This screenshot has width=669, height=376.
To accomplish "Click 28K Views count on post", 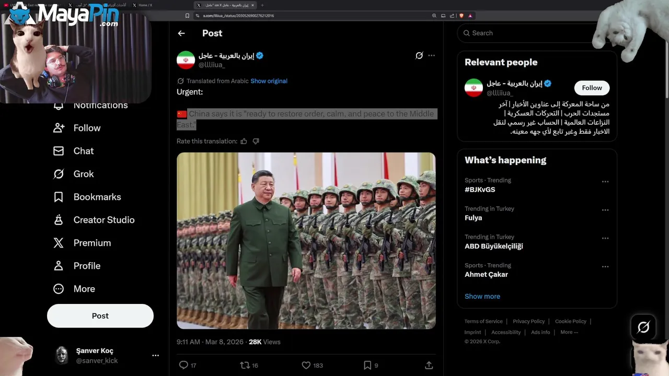I will click(x=264, y=342).
